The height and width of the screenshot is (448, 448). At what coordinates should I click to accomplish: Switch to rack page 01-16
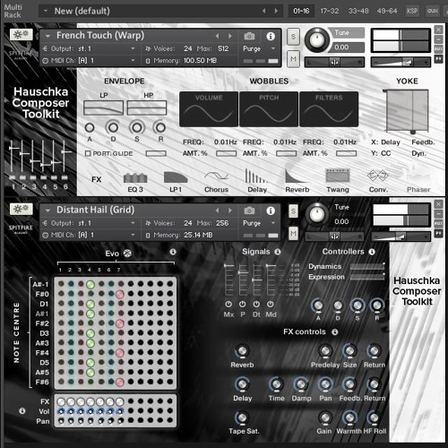click(x=301, y=11)
